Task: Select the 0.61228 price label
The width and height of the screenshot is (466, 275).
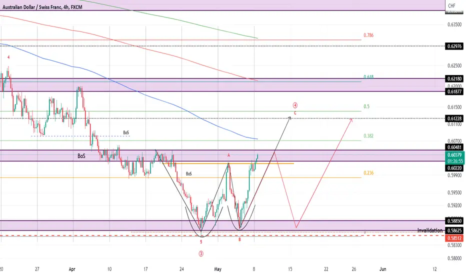Action: [454, 118]
